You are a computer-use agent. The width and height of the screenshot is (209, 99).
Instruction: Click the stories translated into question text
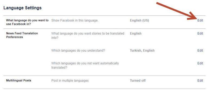[x=88, y=36]
